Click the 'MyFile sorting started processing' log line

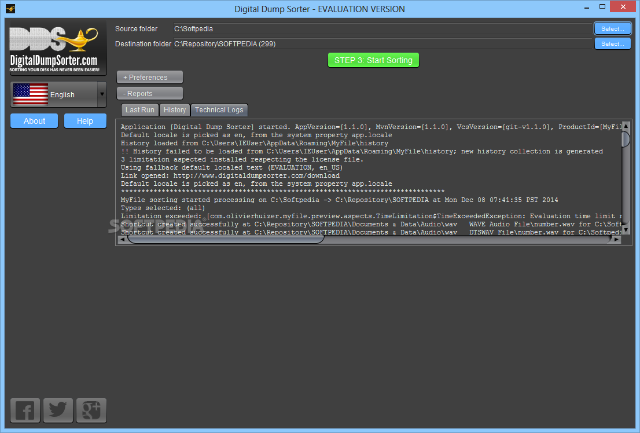click(339, 200)
